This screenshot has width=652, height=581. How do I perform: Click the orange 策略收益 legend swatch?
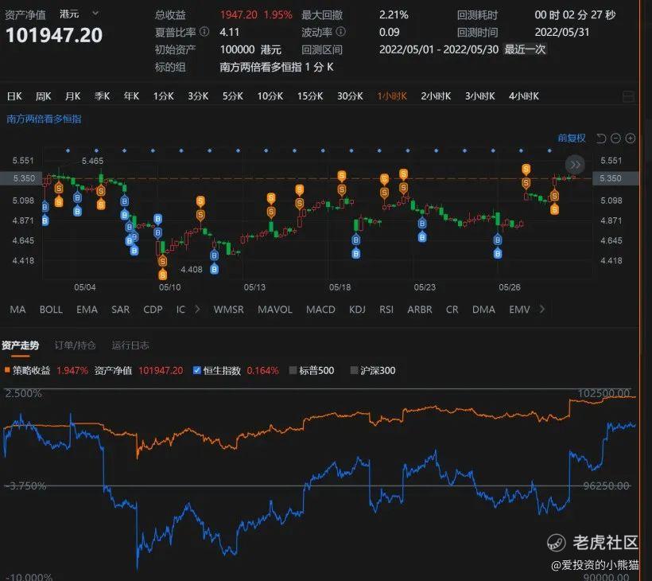7,369
